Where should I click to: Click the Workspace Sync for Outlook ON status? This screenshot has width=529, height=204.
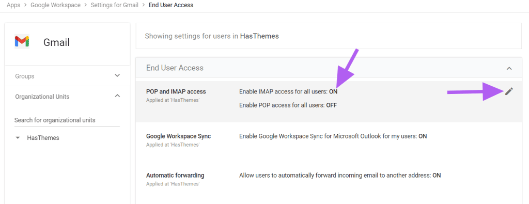[423, 136]
